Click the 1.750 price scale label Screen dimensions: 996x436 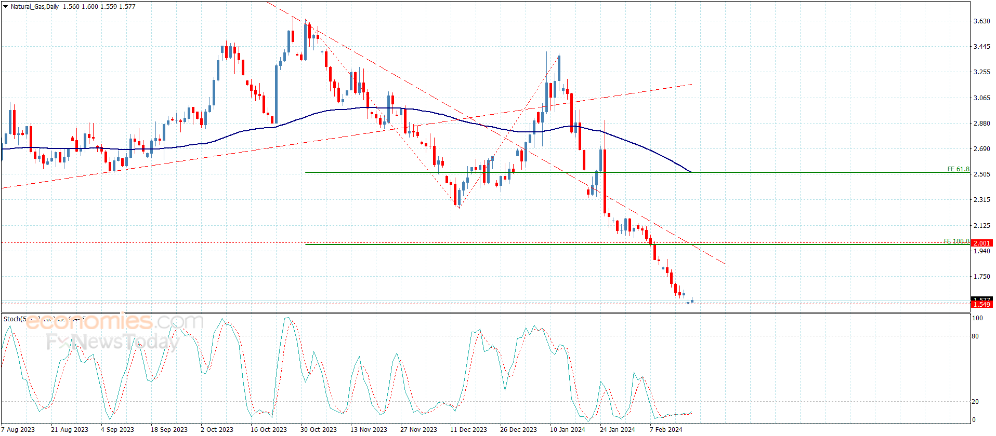[x=981, y=277]
